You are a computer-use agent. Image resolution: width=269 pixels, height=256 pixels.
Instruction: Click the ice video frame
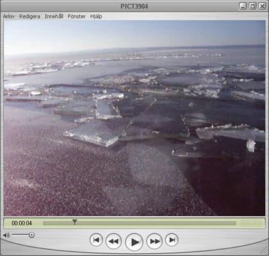[134, 118]
